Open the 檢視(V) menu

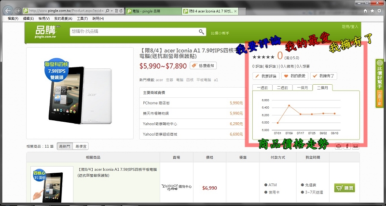click(x=44, y=19)
